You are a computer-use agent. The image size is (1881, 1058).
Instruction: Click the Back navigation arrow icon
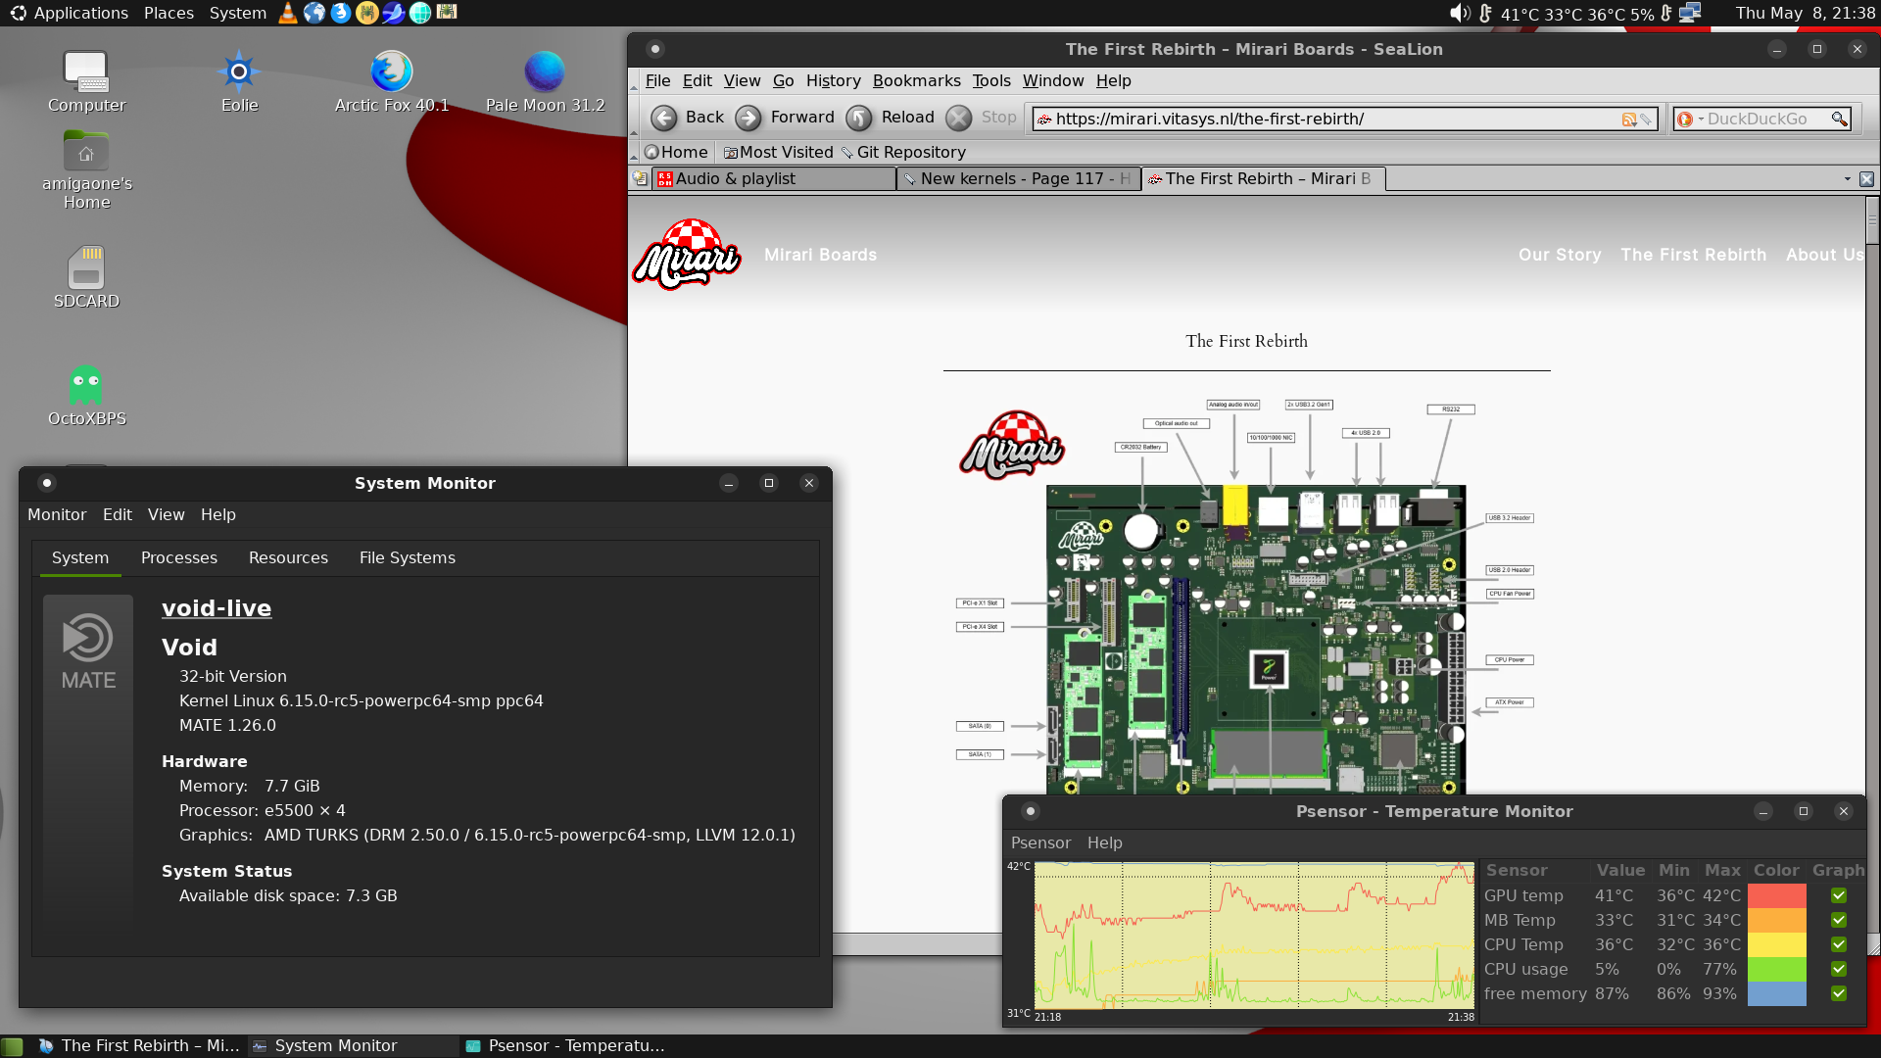click(664, 119)
